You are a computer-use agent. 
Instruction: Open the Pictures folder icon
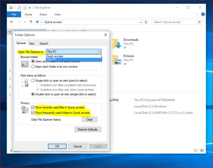pos(117,60)
